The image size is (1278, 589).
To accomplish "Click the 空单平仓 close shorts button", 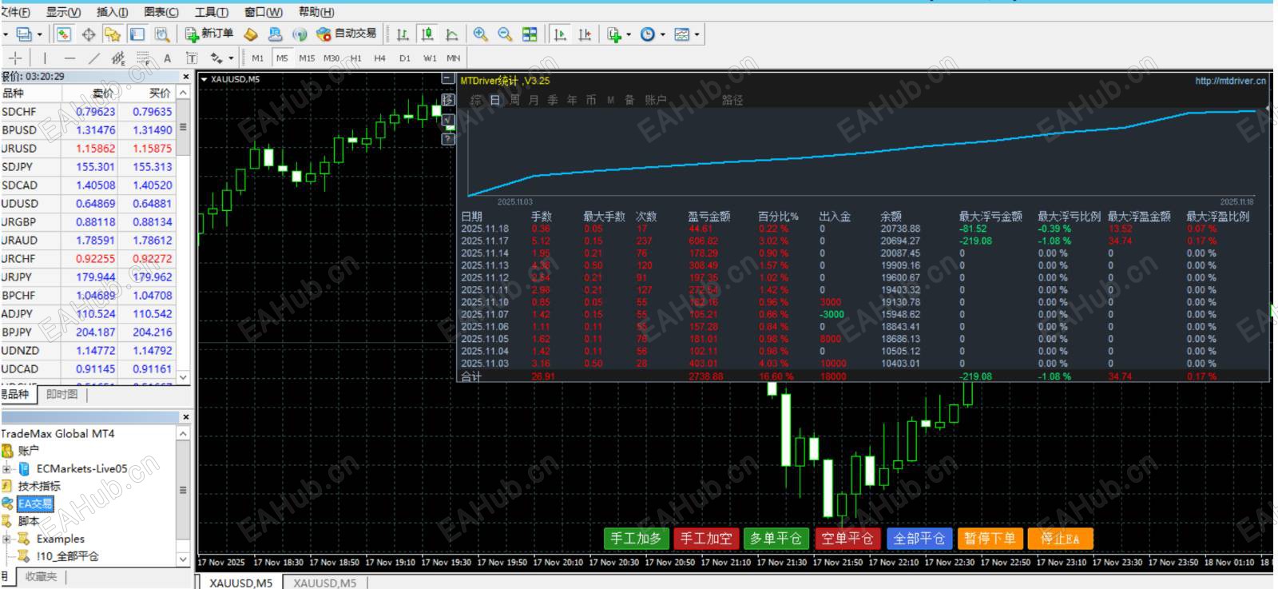I will tap(847, 539).
